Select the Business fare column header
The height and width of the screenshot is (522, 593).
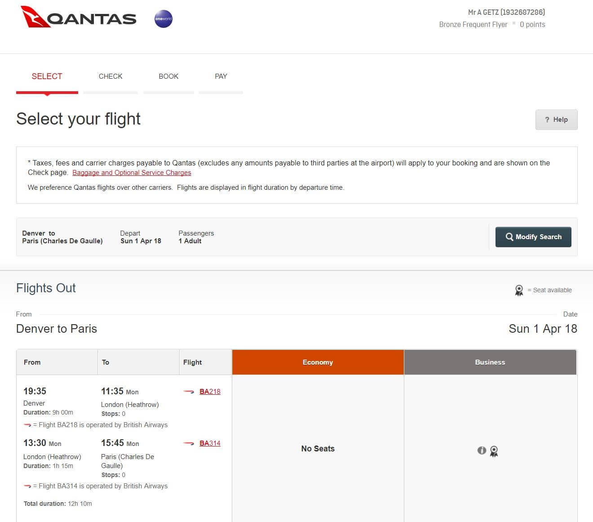(x=490, y=362)
